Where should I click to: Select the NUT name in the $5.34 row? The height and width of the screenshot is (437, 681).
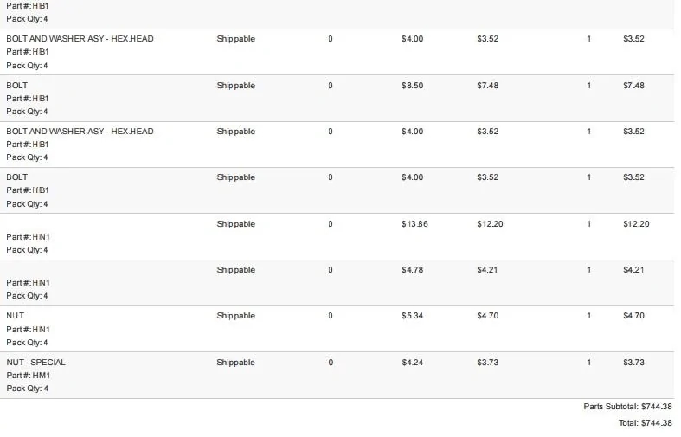16,316
